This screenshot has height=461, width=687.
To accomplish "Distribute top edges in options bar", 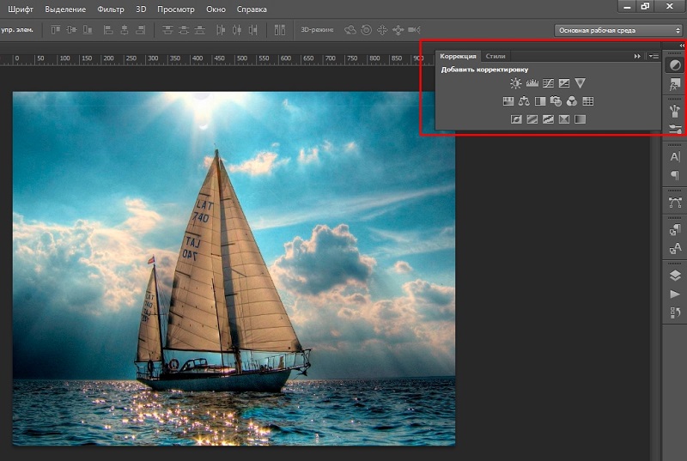I will pos(167,30).
